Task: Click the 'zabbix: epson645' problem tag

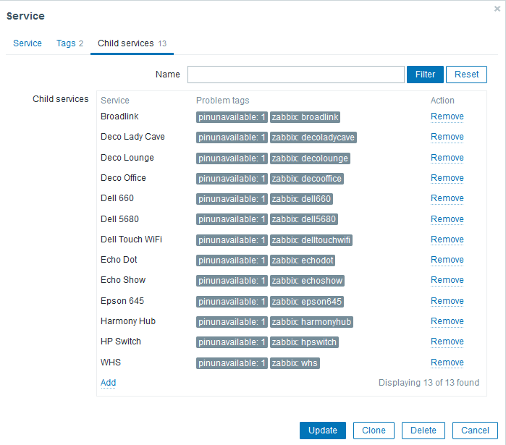Action: pyautogui.click(x=307, y=302)
